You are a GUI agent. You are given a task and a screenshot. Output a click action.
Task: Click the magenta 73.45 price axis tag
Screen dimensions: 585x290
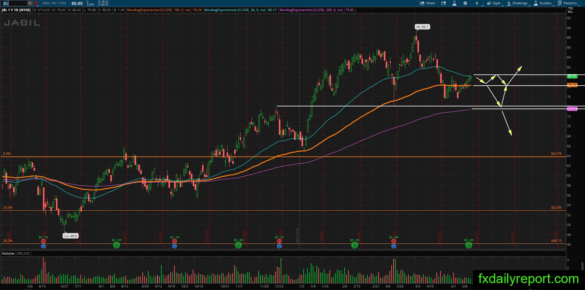point(572,109)
